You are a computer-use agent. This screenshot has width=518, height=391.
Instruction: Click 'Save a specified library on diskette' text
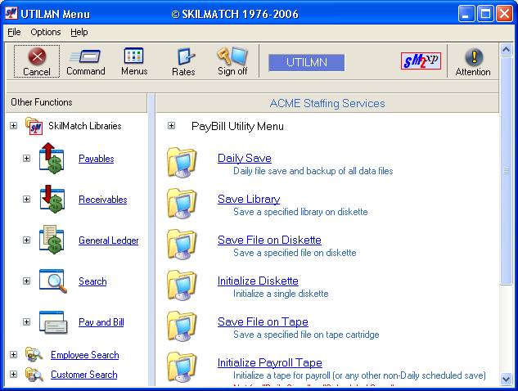(x=300, y=212)
